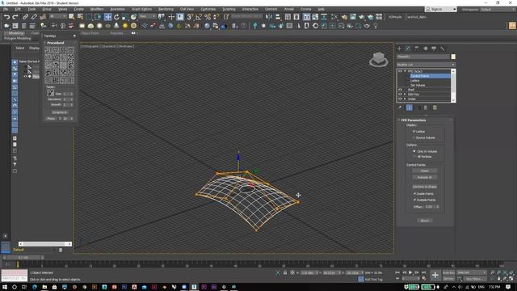
Task: Toggle eye icon for Shell modifier
Action: pos(400,90)
